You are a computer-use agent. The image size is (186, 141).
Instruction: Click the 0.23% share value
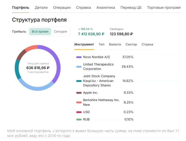tap(129, 112)
